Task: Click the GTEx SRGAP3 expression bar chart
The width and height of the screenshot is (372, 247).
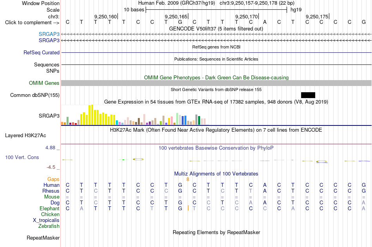Action: [135, 115]
